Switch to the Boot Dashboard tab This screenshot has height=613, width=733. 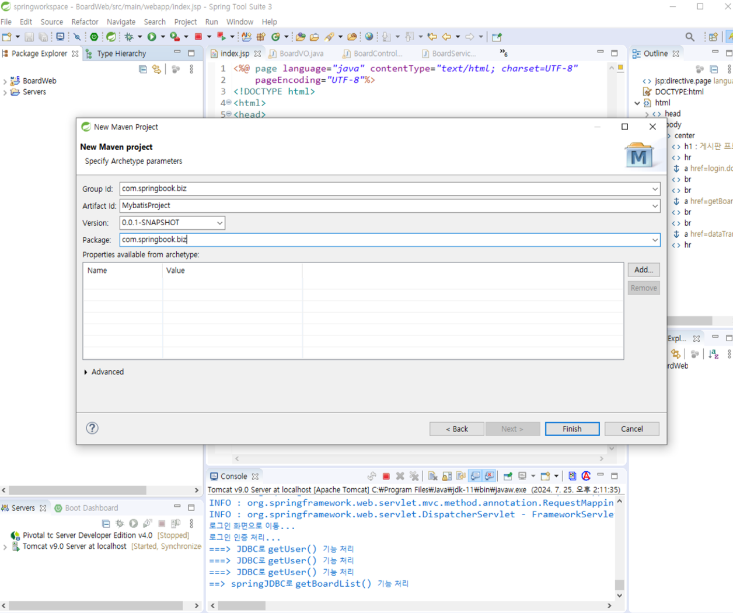coord(86,508)
